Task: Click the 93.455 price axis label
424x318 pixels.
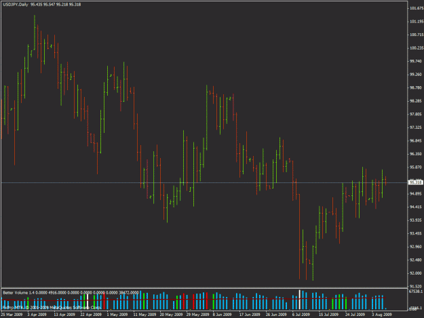Action: pyautogui.click(x=416, y=233)
